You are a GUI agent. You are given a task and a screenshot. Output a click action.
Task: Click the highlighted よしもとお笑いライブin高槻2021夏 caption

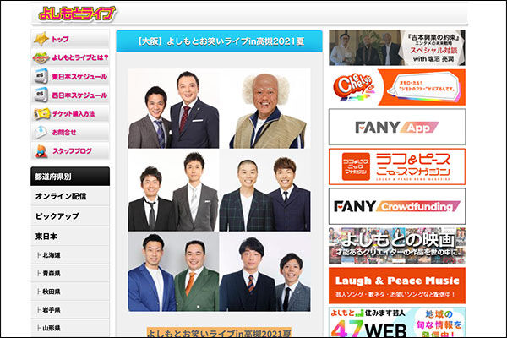(x=219, y=333)
